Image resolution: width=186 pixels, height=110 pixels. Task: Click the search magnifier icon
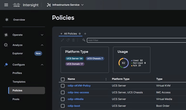pyautogui.click(x=84, y=40)
